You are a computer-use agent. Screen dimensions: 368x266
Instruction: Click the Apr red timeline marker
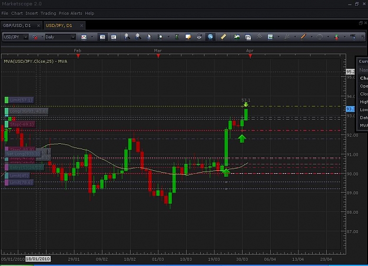pos(250,56)
